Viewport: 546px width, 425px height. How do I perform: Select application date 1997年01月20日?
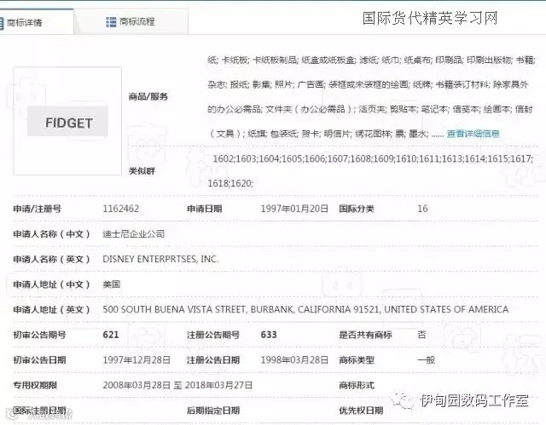click(294, 209)
